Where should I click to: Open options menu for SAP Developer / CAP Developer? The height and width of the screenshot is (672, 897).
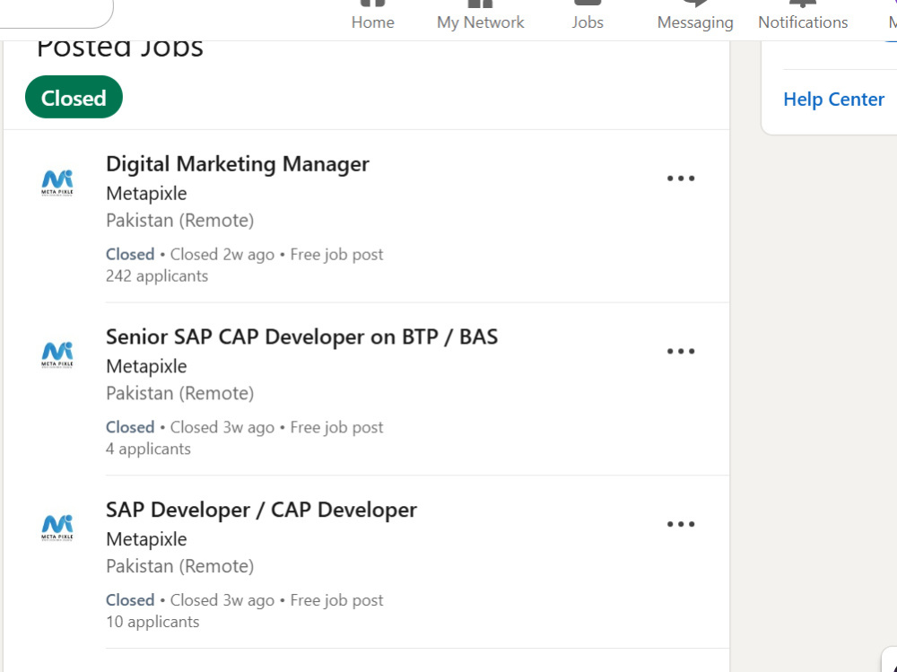[x=681, y=524]
